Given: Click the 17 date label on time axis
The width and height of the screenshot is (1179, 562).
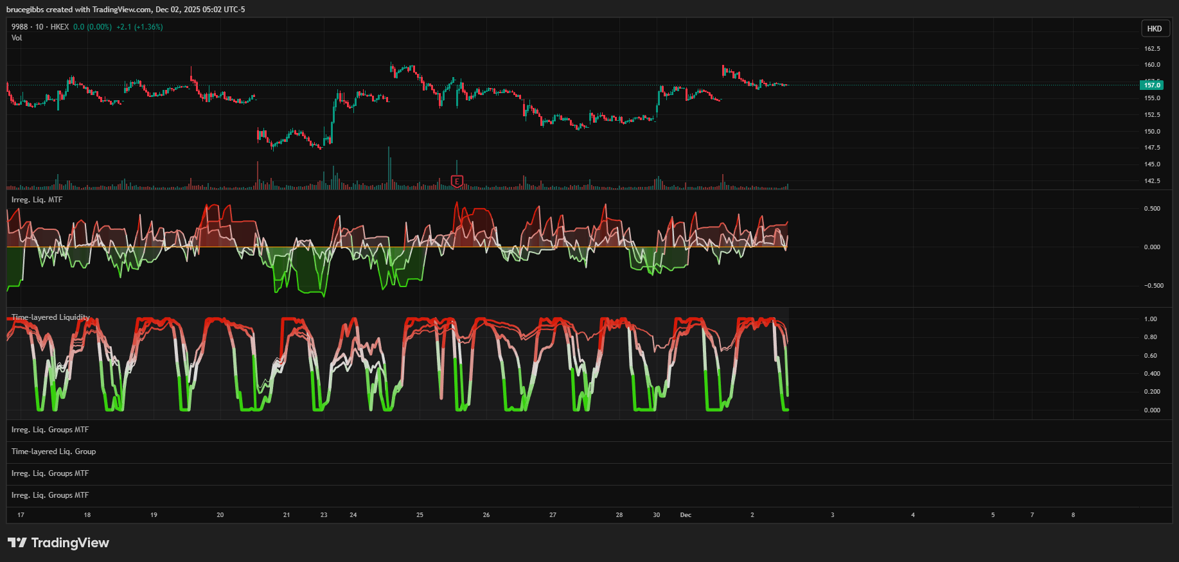Looking at the screenshot, I should click(x=21, y=515).
